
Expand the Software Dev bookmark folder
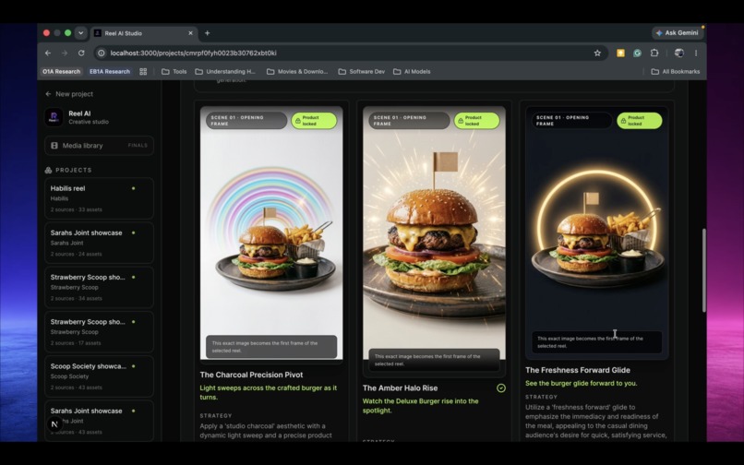[x=362, y=72]
